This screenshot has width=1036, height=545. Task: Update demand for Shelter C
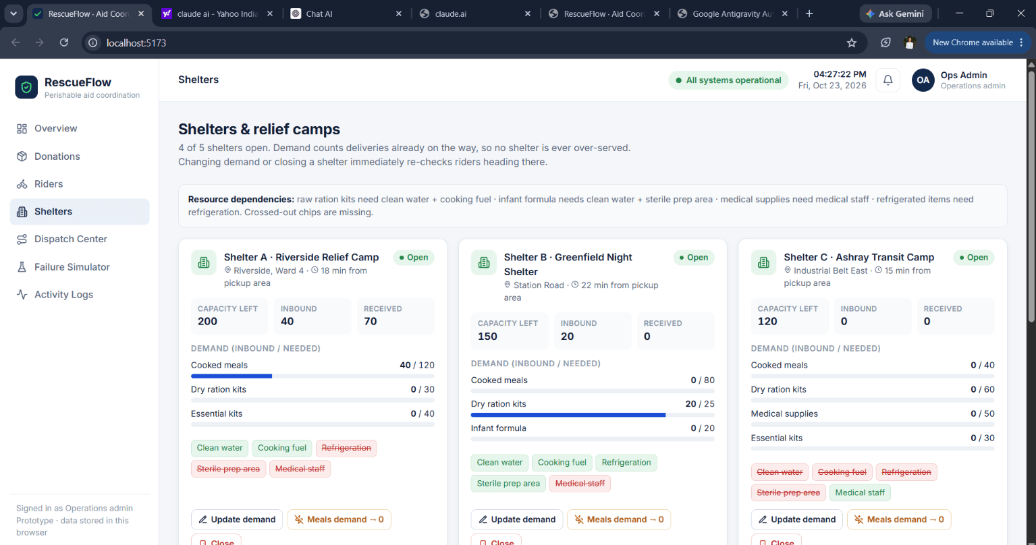[x=796, y=519]
